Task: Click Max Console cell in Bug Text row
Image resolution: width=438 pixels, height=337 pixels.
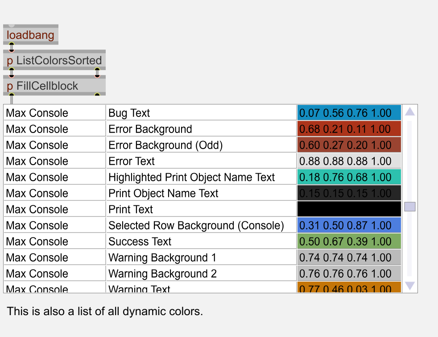Action: pyautogui.click(x=54, y=113)
